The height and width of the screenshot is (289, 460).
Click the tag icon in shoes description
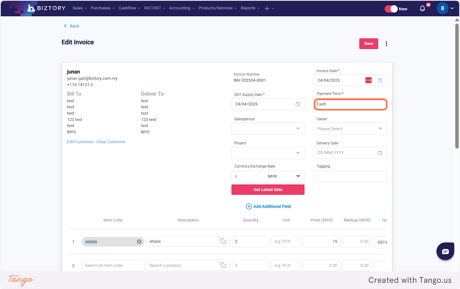coord(223,241)
